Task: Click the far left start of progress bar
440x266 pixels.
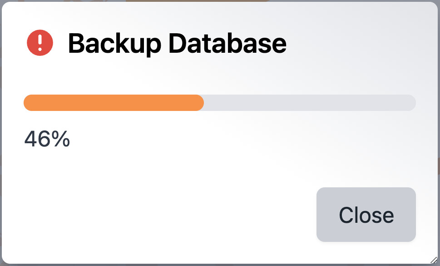Action: click(27, 103)
